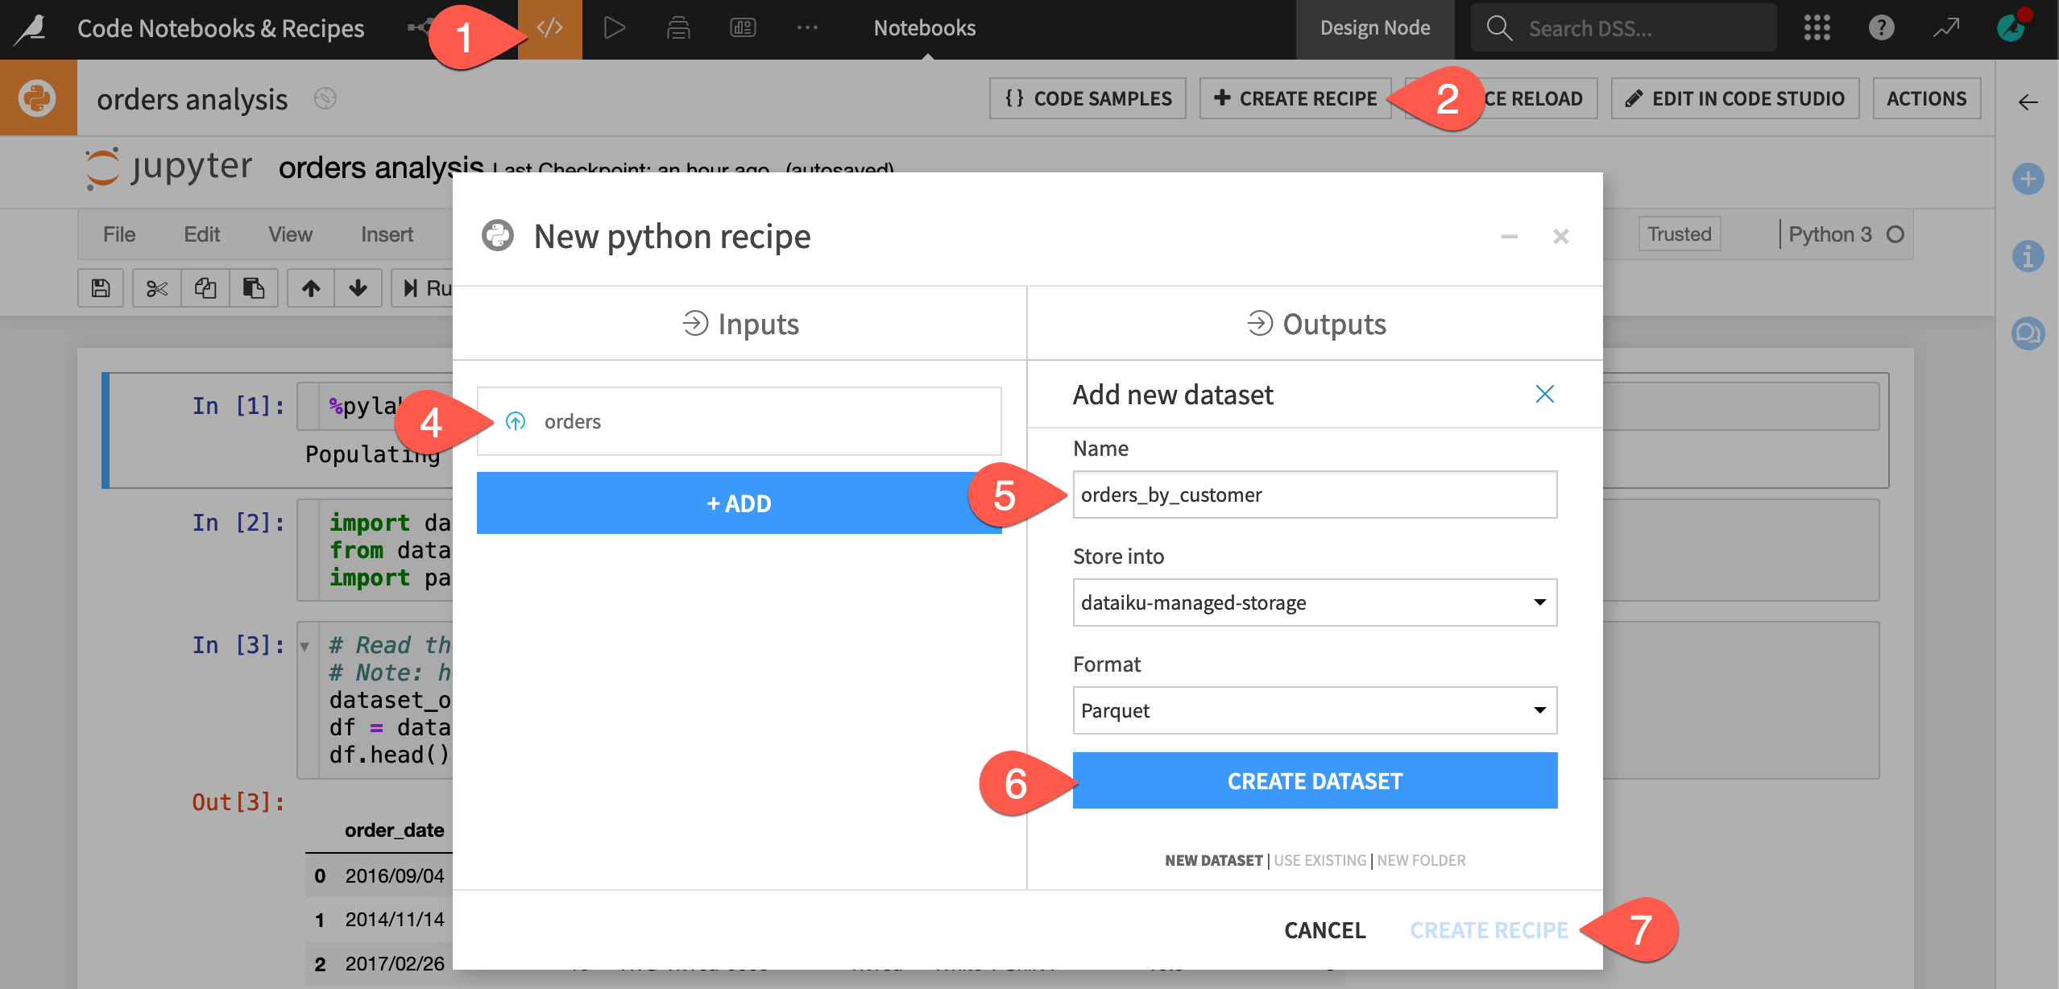Viewport: 2059px width, 989px height.
Task: Click the blue plus icon in right sidebar
Action: [x=2028, y=179]
